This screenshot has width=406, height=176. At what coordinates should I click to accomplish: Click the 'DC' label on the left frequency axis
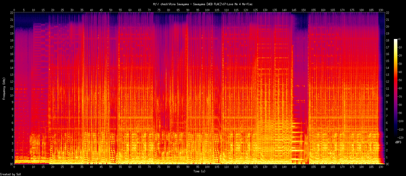click(11, 164)
